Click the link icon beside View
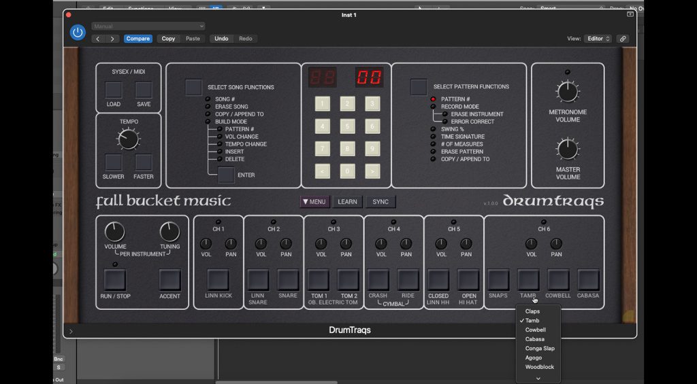The height and width of the screenshot is (384, 697). coord(623,39)
